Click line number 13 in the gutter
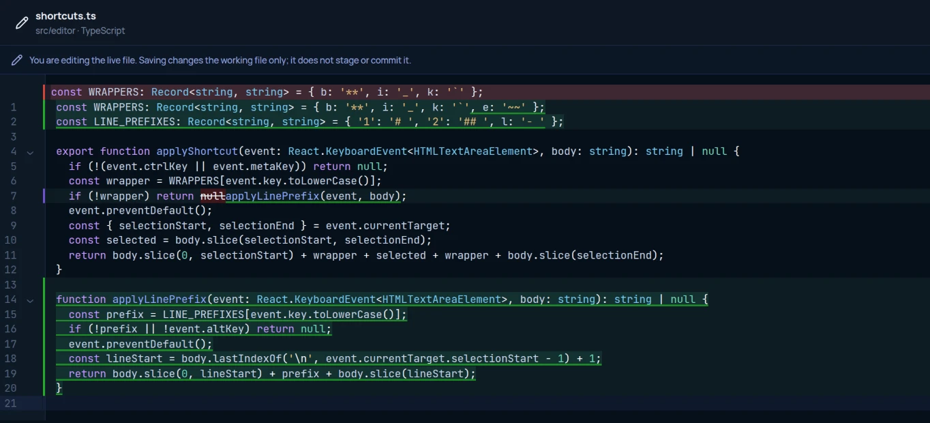Viewport: 930px width, 423px height. pyautogui.click(x=10, y=285)
